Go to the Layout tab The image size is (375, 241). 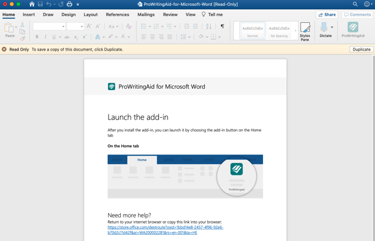click(91, 15)
